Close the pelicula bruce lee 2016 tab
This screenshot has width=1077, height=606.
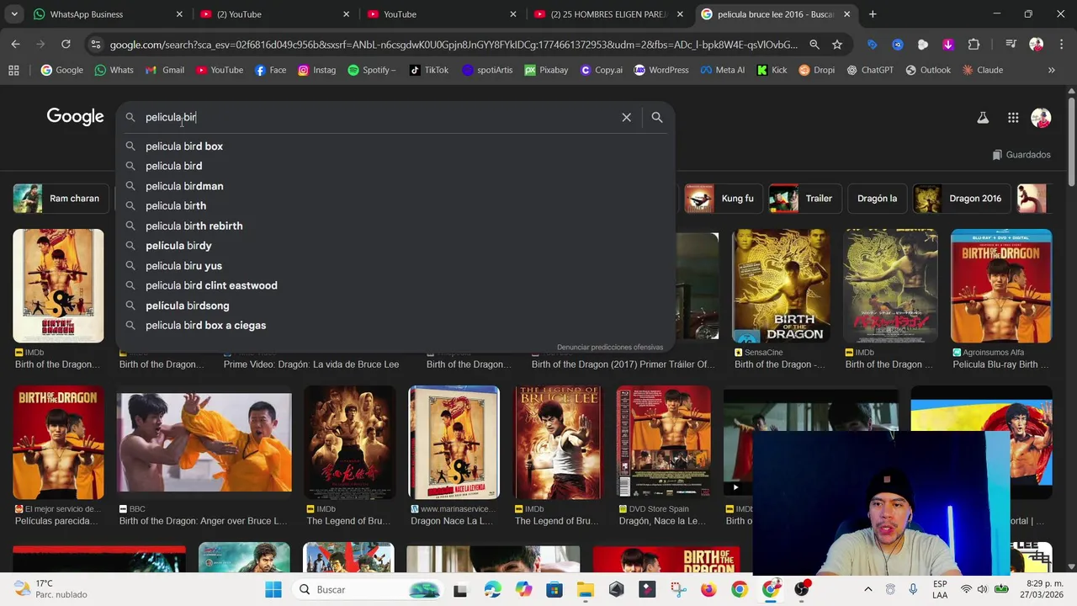click(x=846, y=14)
